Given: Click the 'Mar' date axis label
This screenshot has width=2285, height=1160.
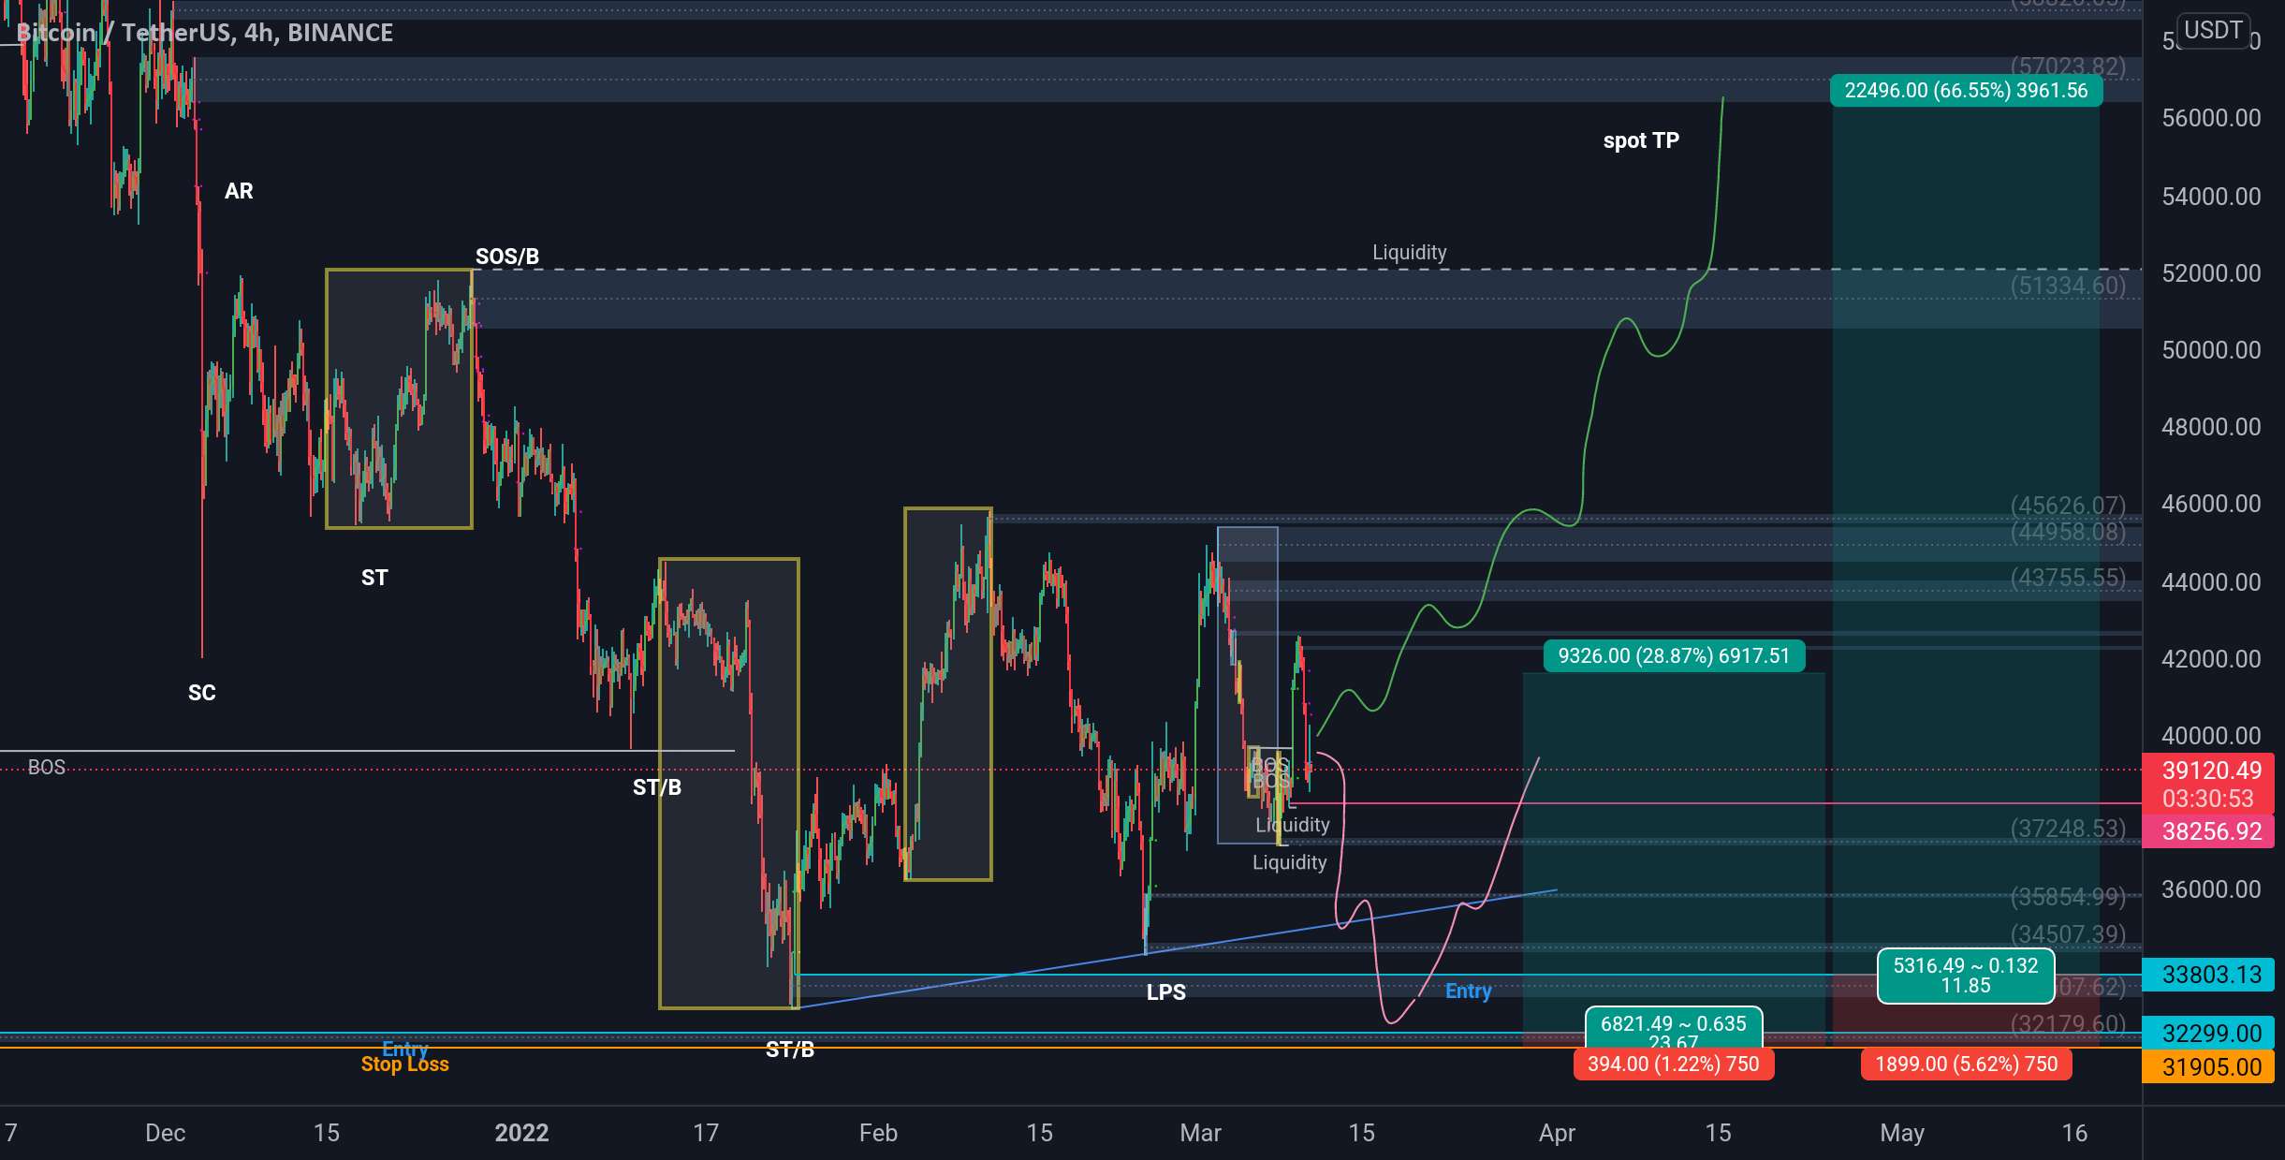Looking at the screenshot, I should pos(1201,1133).
